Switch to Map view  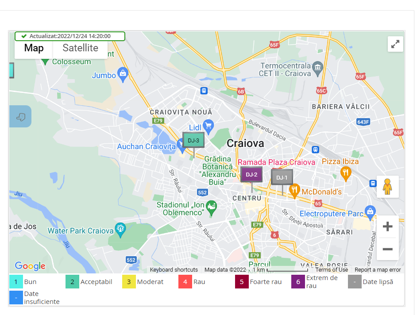[x=34, y=48]
